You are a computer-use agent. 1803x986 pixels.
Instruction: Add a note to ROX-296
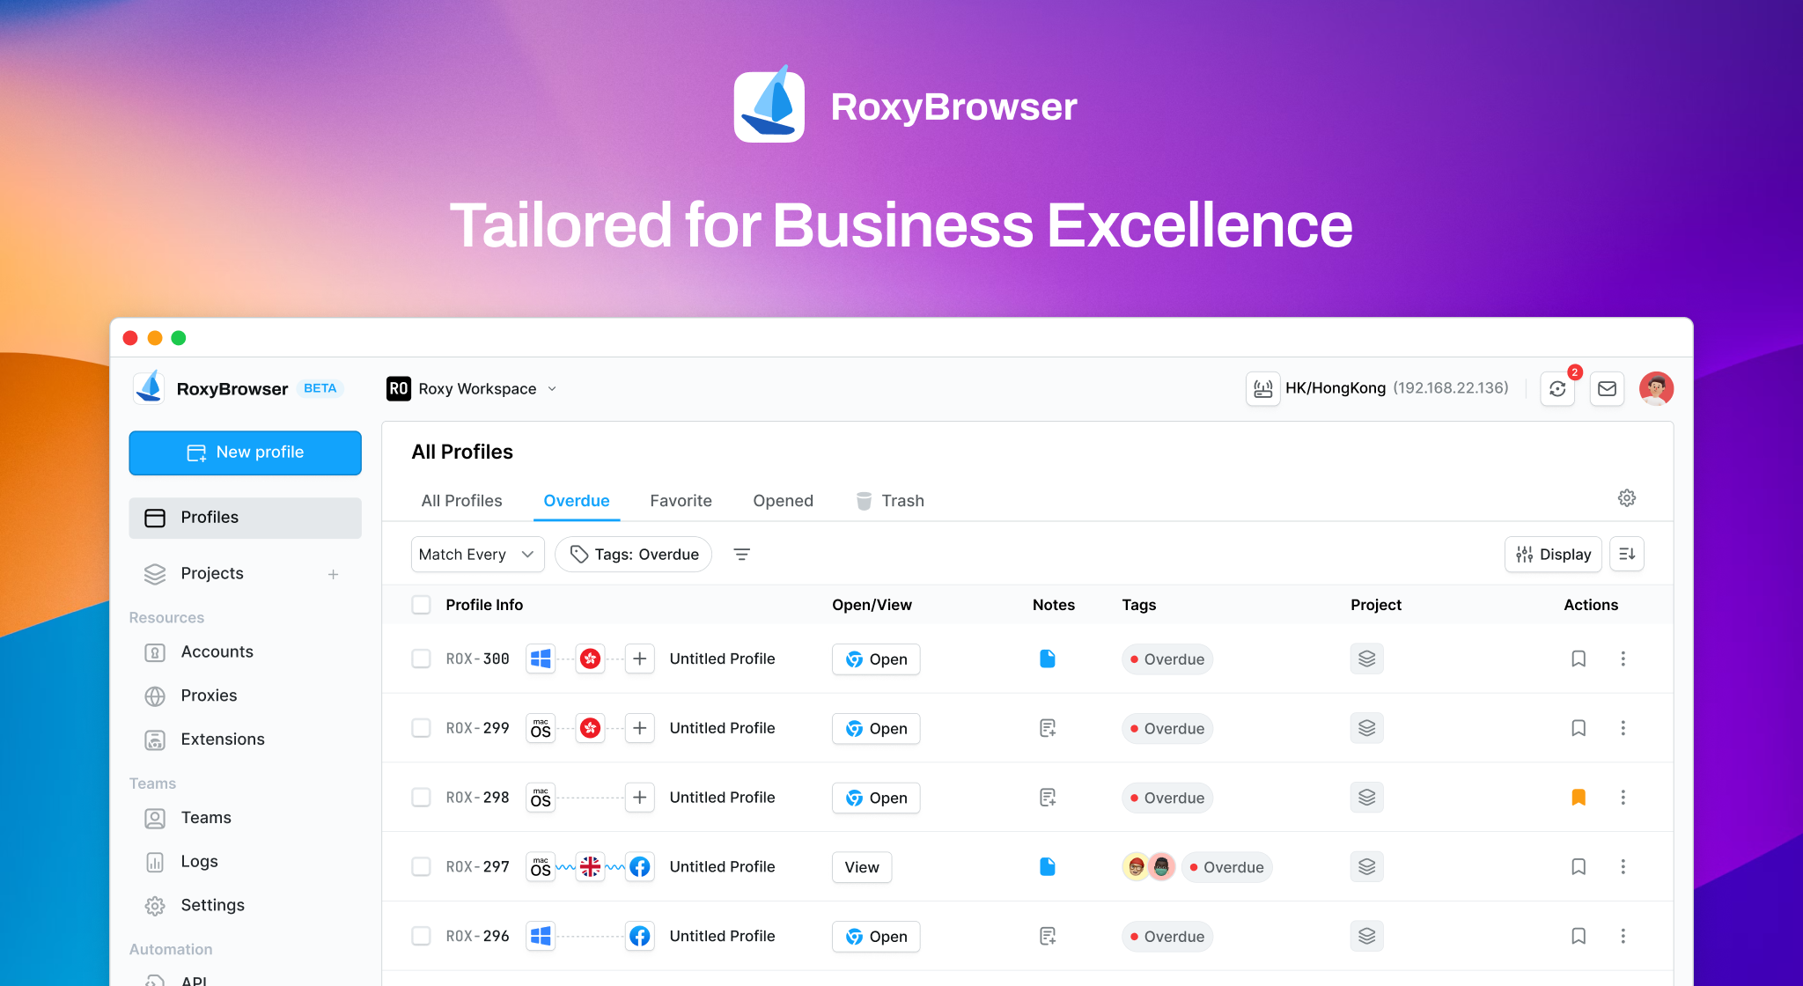tap(1048, 936)
